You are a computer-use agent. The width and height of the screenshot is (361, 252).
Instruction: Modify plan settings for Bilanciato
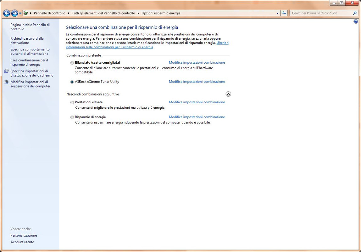click(x=197, y=62)
